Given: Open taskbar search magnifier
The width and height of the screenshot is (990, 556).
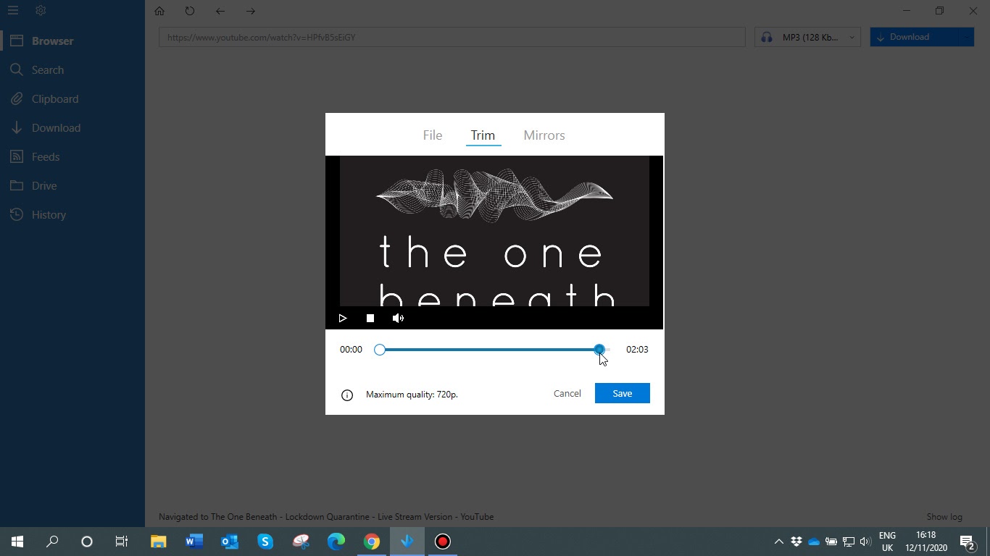Looking at the screenshot, I should pyautogui.click(x=52, y=542).
